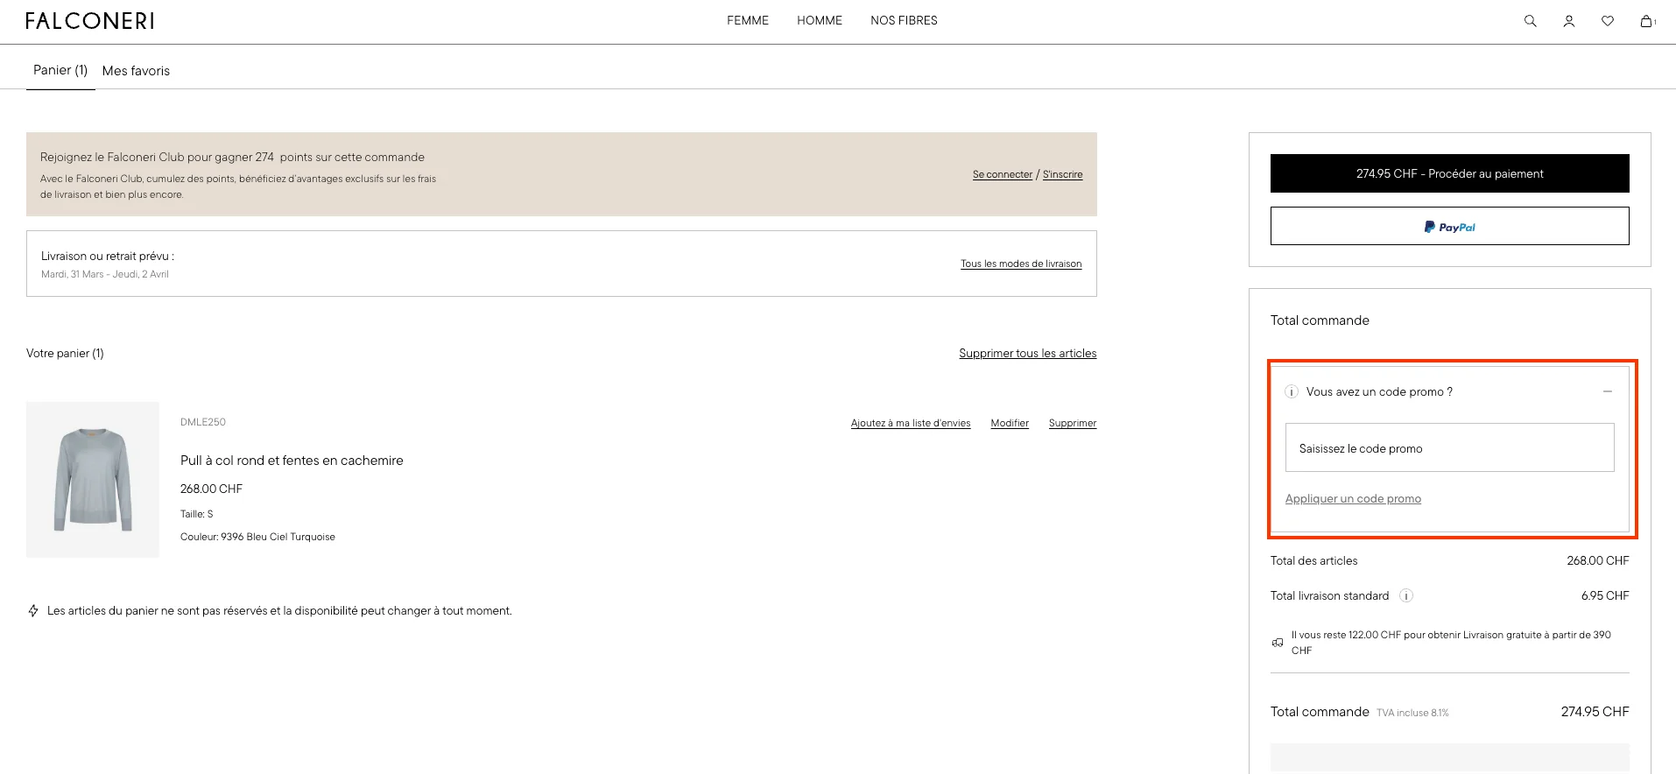1676x774 pixels.
Task: Click the price 268.00 CHF under product
Action: pyautogui.click(x=211, y=489)
